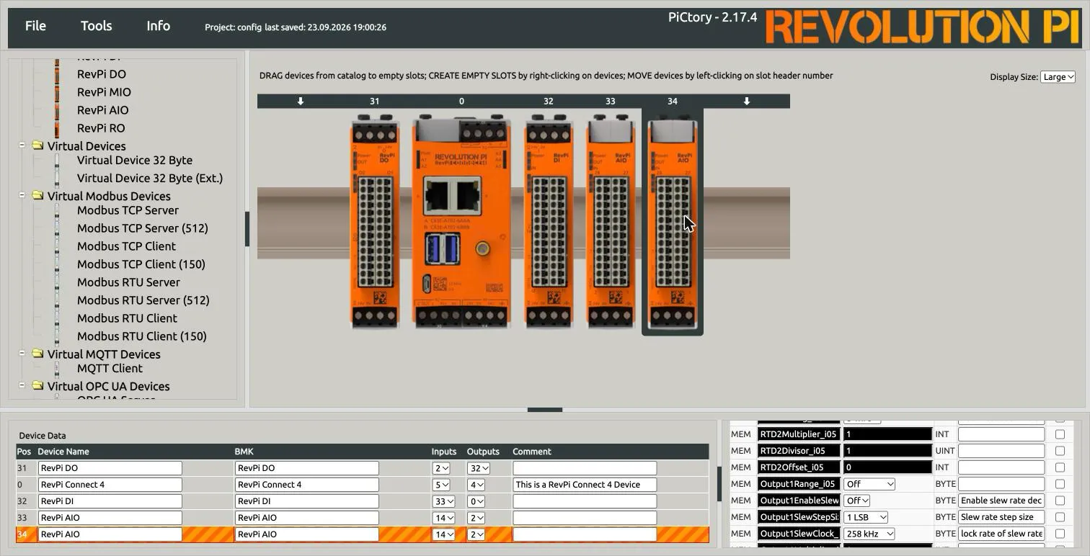1090x556 pixels.
Task: Open Inputs dropdown for RevPi DO row
Action: 441,468
